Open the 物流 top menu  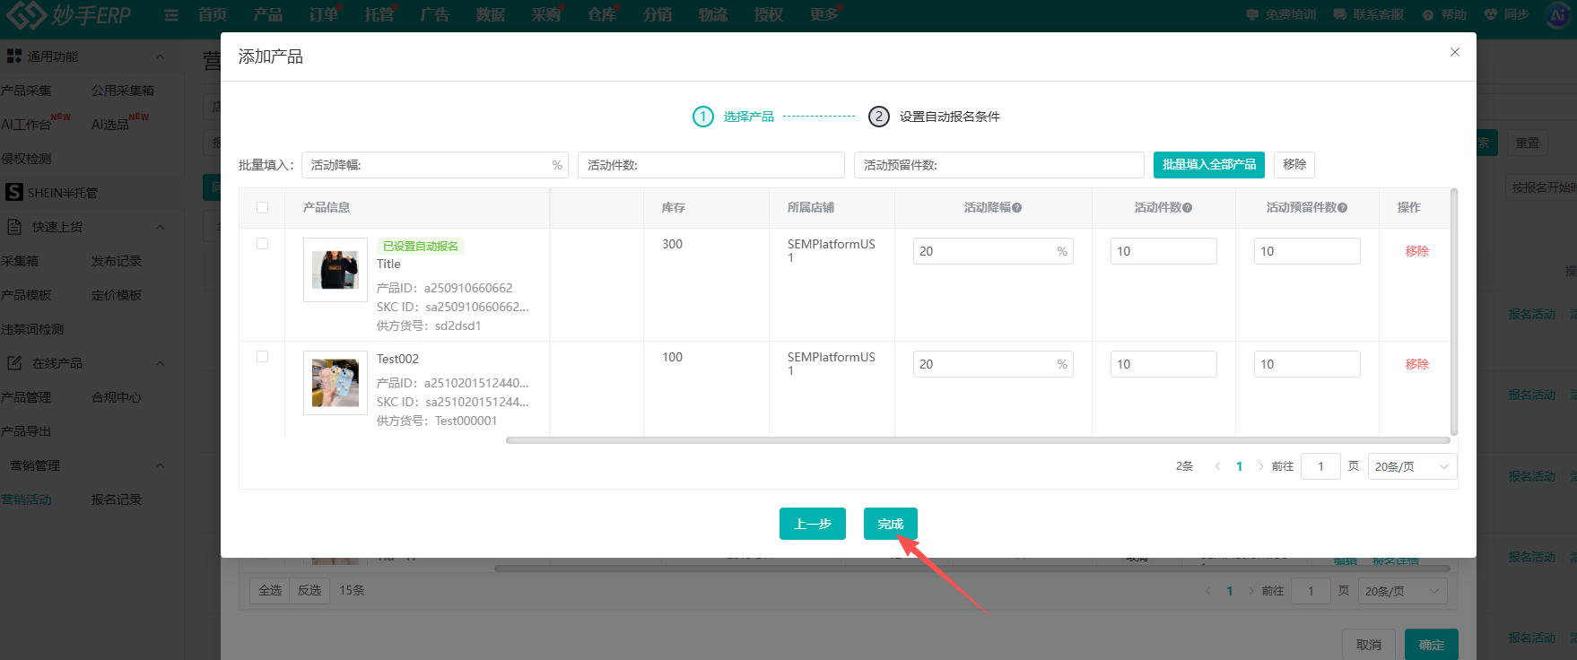click(712, 14)
